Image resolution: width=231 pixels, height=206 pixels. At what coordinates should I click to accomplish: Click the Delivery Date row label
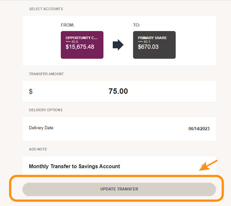(x=41, y=128)
